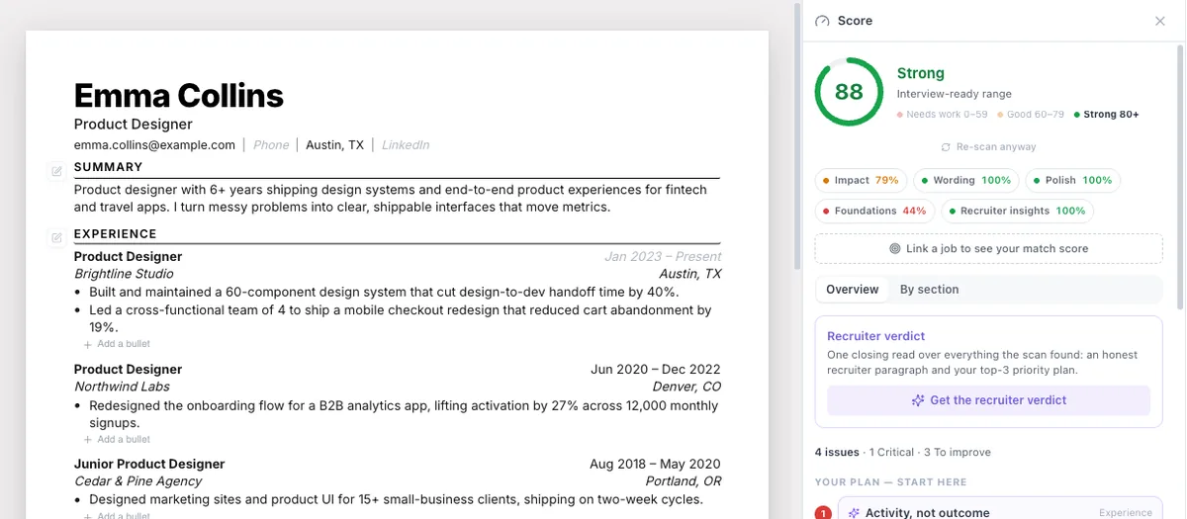Click the email emma.collins@example.com
This screenshot has width=1187, height=519.
point(154,145)
